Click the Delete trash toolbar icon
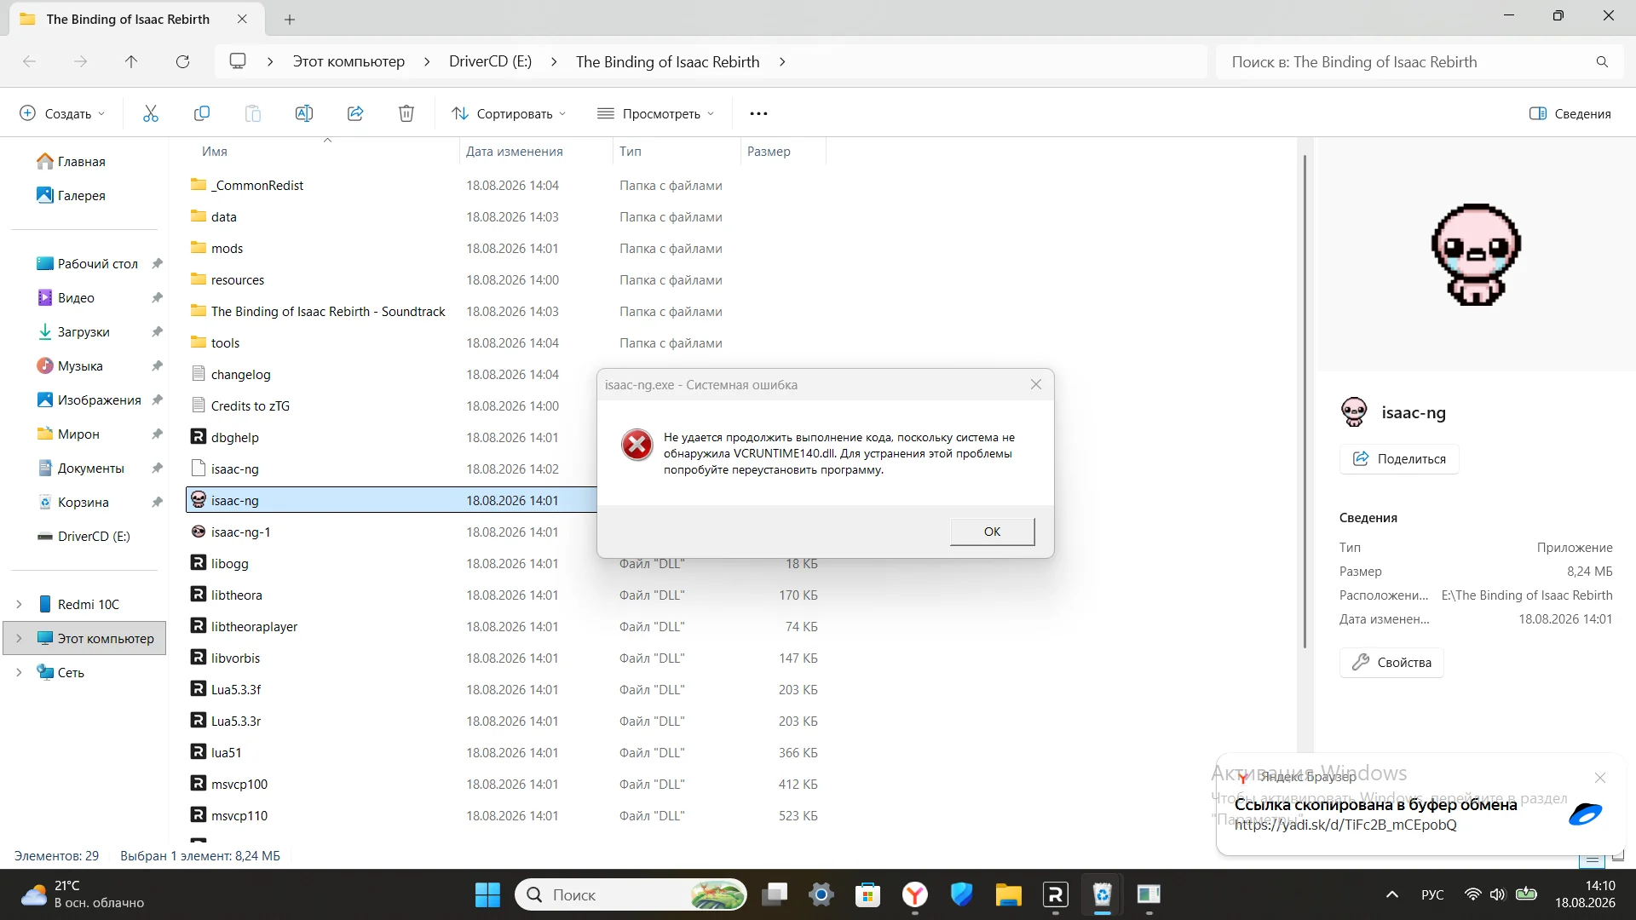 pos(406,113)
